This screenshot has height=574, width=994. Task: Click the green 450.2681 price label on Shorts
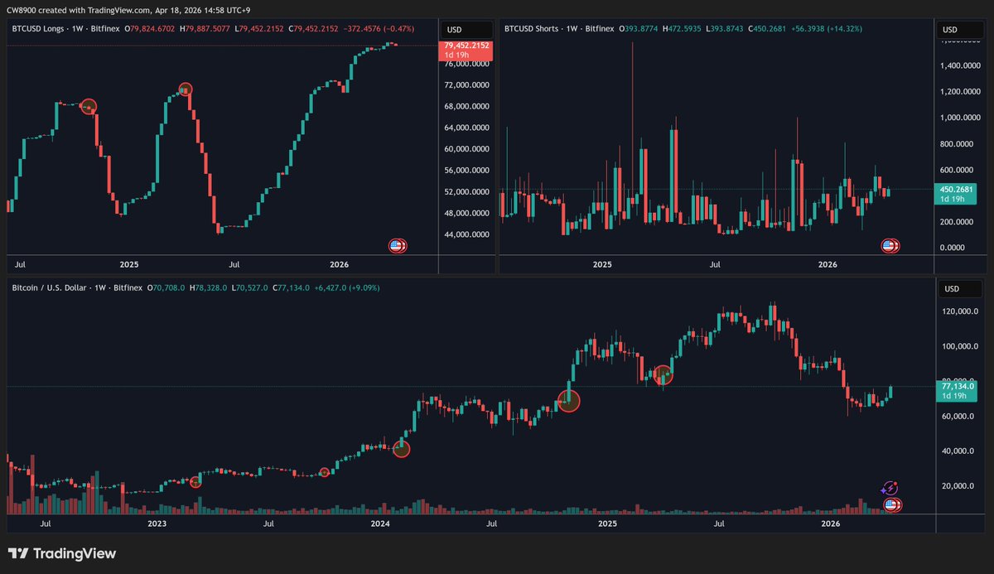pos(953,189)
